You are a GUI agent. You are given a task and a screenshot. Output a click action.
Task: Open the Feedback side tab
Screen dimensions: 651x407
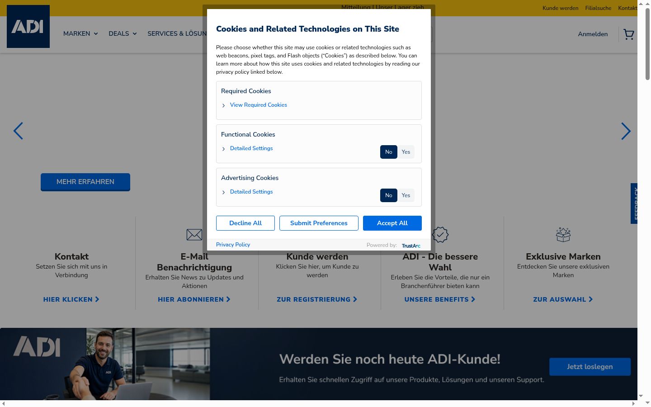pyautogui.click(x=634, y=203)
